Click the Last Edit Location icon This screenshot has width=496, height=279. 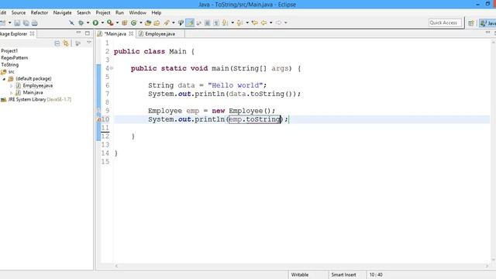click(254, 22)
